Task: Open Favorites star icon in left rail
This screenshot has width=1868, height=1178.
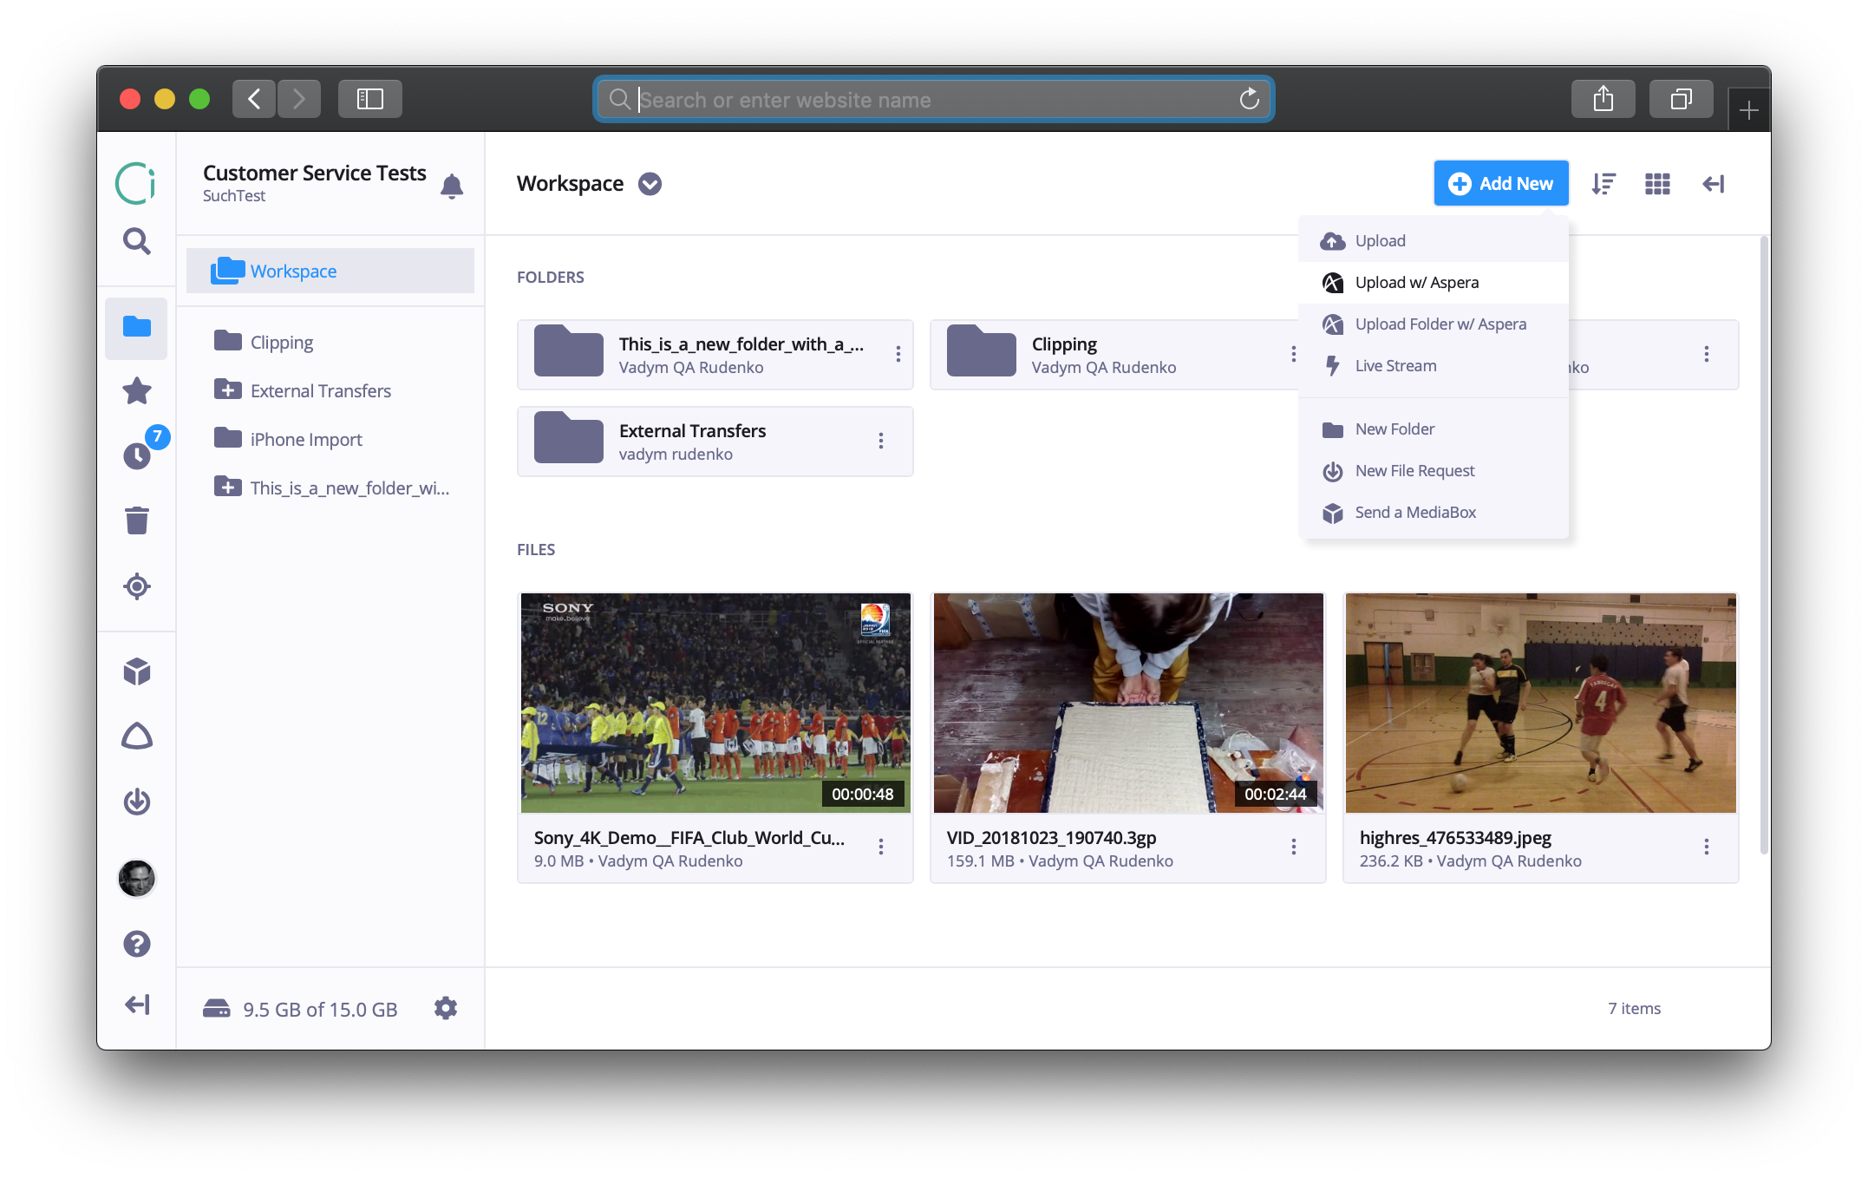Action: click(136, 391)
